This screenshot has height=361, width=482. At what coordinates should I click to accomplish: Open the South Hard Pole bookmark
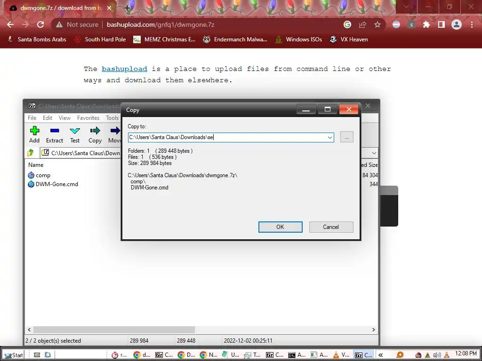(100, 39)
